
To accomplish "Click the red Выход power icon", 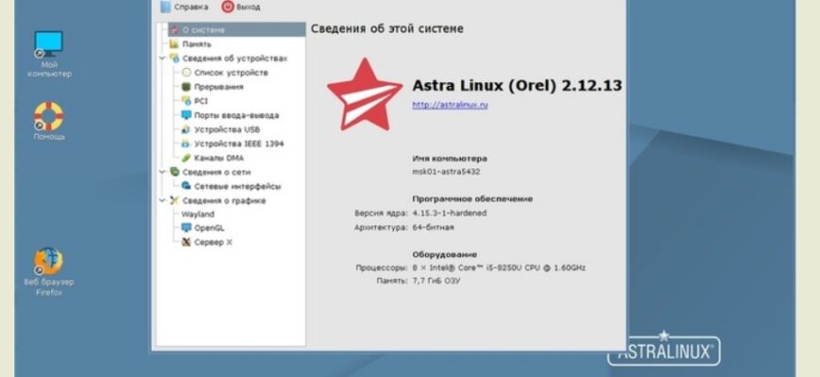I will (x=227, y=7).
